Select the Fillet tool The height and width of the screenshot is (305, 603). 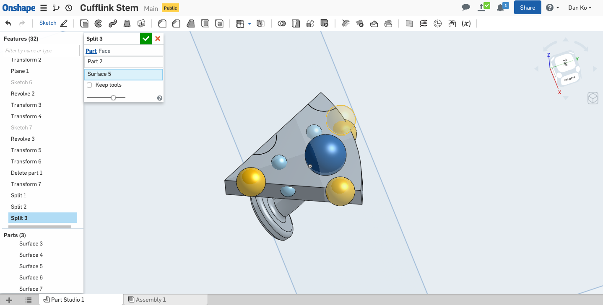pos(162,23)
